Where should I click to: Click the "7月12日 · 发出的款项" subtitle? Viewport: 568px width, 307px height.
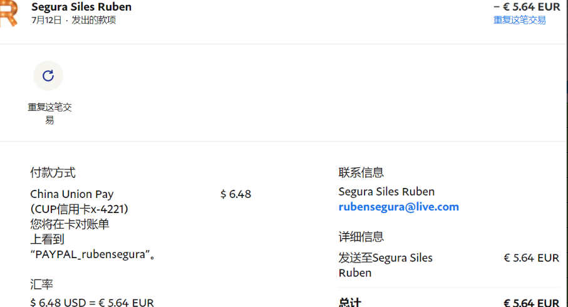point(73,20)
